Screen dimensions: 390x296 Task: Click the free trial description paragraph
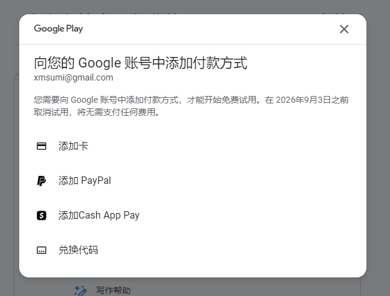pyautogui.click(x=191, y=106)
